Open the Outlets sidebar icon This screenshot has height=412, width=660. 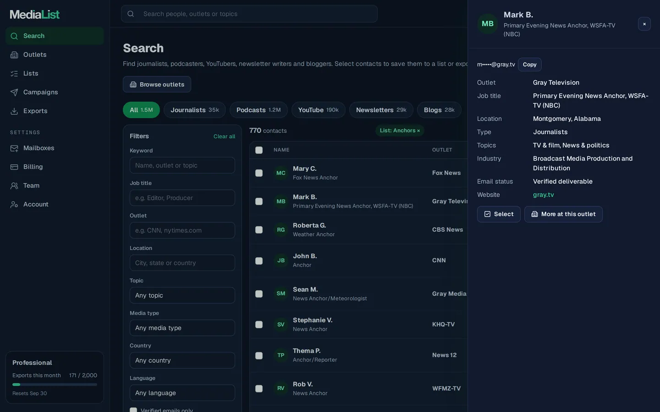pyautogui.click(x=14, y=54)
